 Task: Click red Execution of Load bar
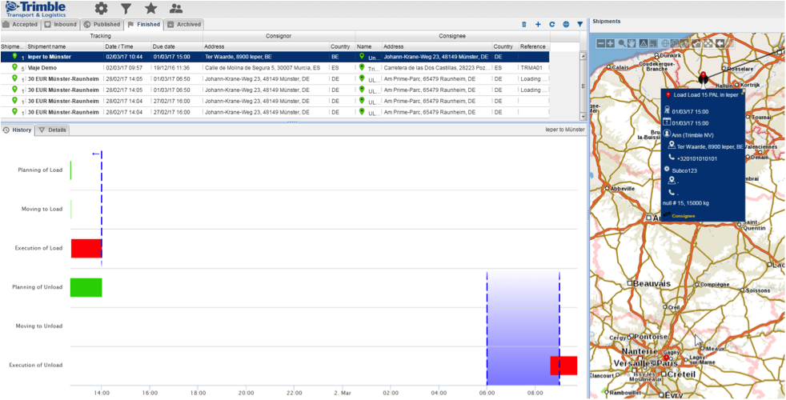pos(86,248)
